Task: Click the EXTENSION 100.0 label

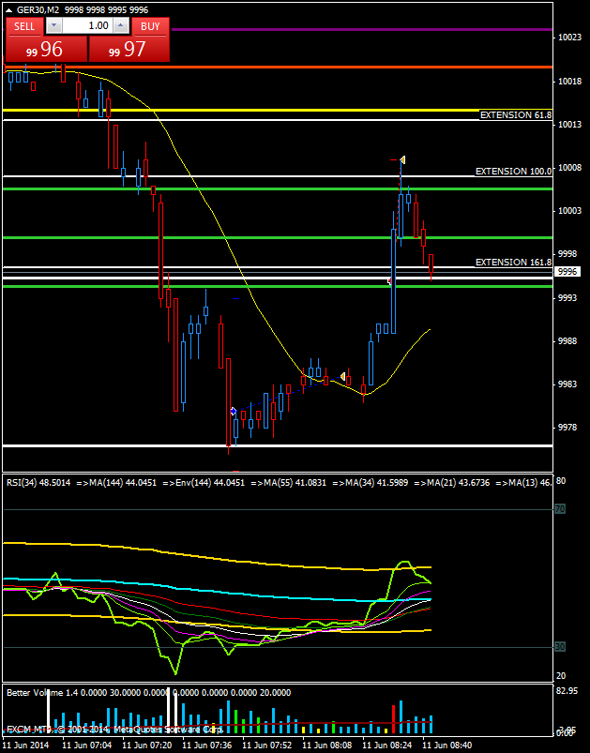Action: tap(513, 172)
